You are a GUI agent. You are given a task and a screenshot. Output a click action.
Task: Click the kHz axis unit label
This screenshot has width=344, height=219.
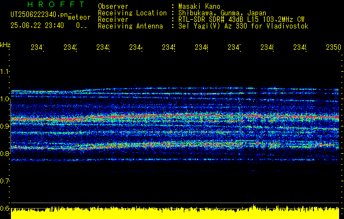(x=5, y=45)
